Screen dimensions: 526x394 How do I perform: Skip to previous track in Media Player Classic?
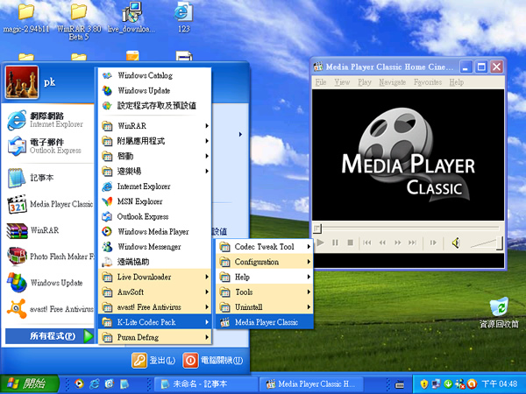click(367, 243)
